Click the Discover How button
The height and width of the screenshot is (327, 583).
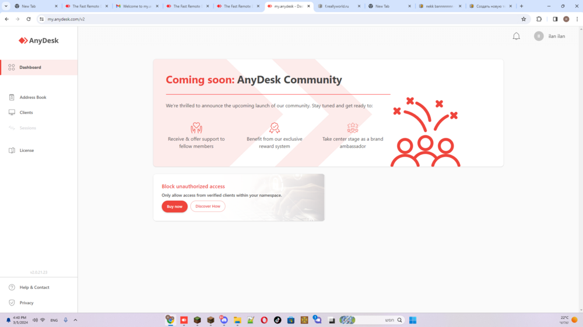click(208, 207)
